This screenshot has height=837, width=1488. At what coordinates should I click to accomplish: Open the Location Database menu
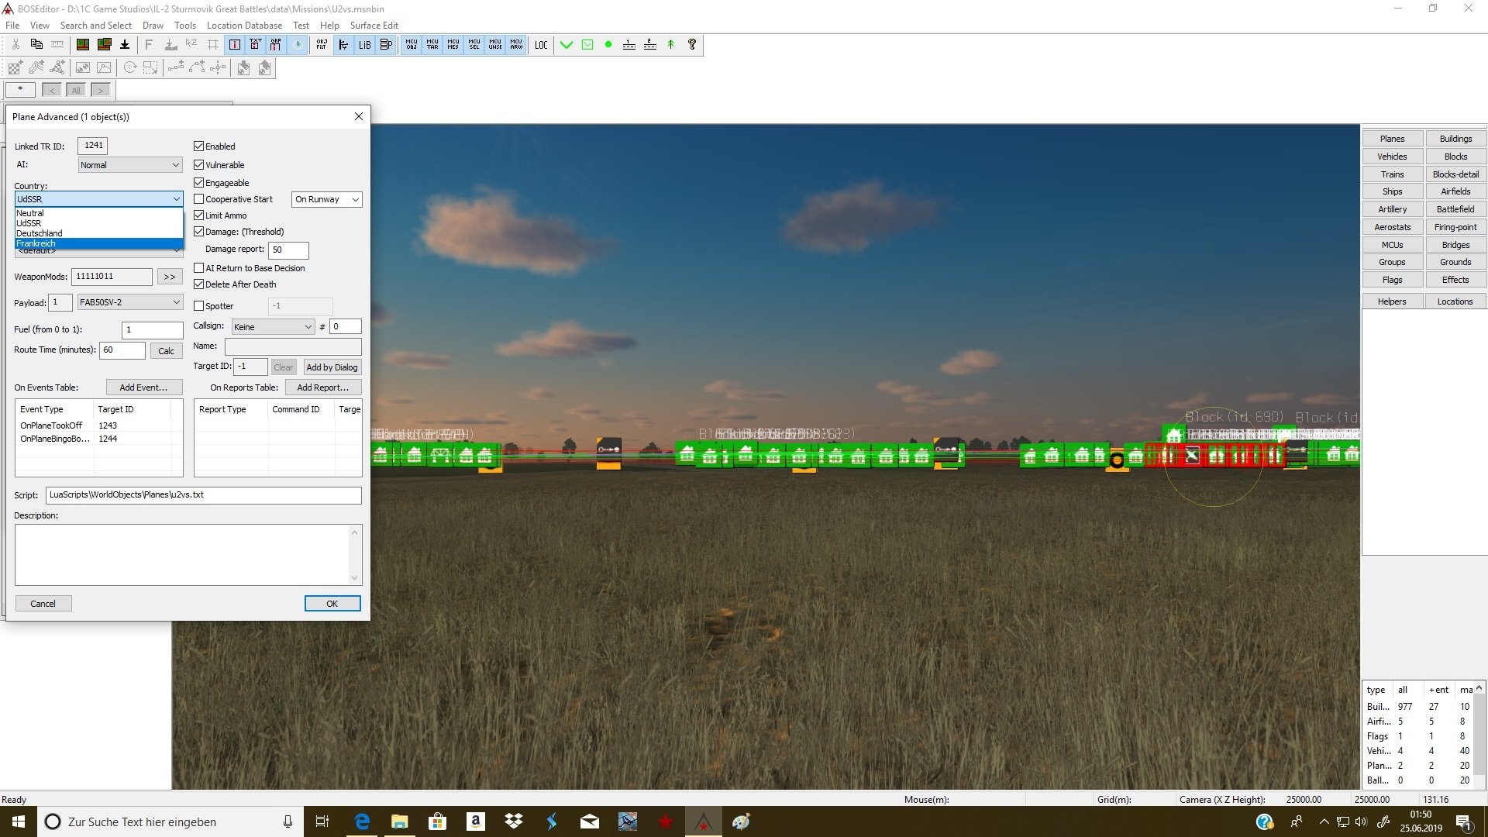pos(244,26)
